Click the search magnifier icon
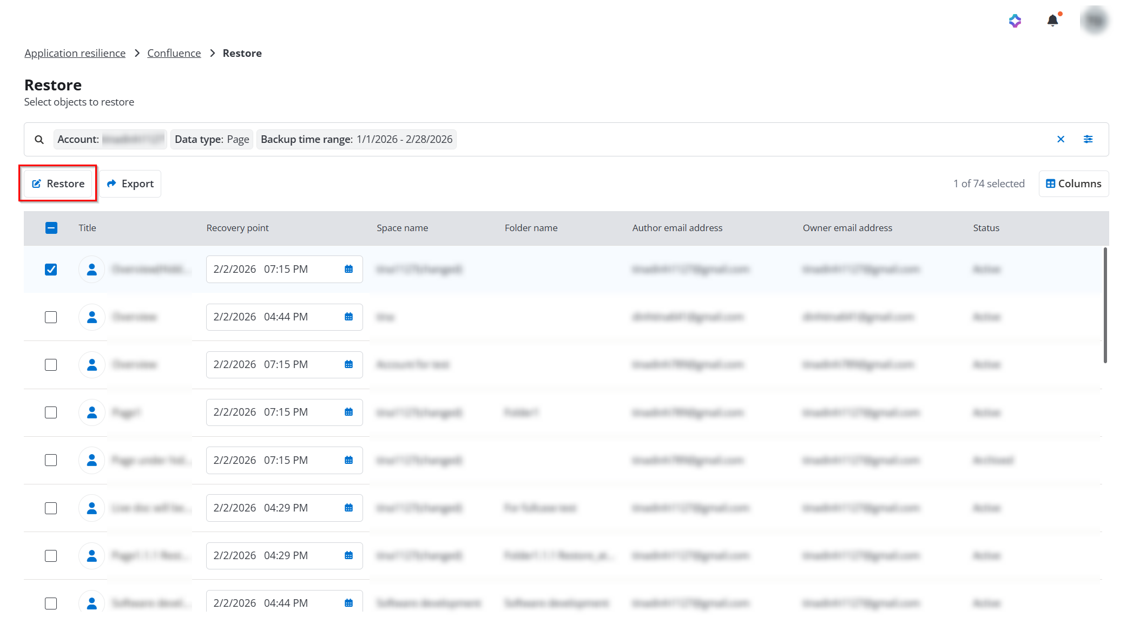The width and height of the screenshot is (1133, 636). tap(39, 139)
